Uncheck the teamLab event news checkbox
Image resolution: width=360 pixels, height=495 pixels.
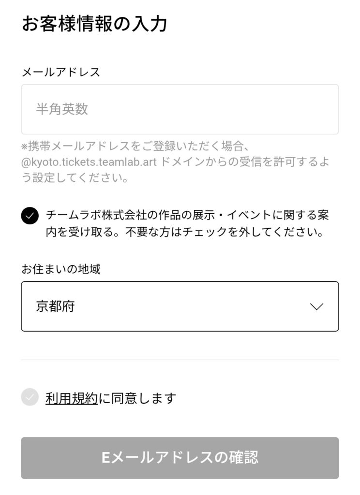click(30, 216)
